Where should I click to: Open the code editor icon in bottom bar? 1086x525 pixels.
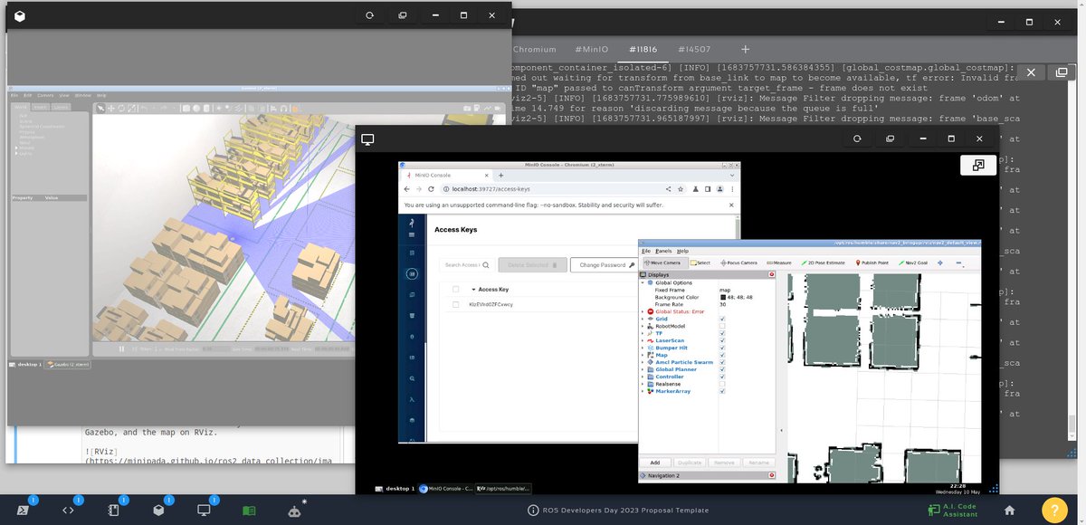click(68, 511)
